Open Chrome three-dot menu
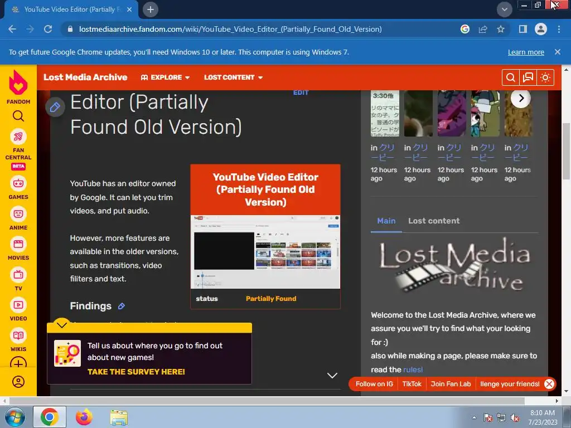Viewport: 571px width, 428px height. point(559,29)
